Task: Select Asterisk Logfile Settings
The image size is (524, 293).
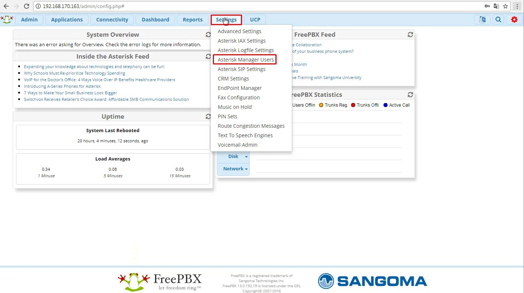Action: (x=246, y=50)
